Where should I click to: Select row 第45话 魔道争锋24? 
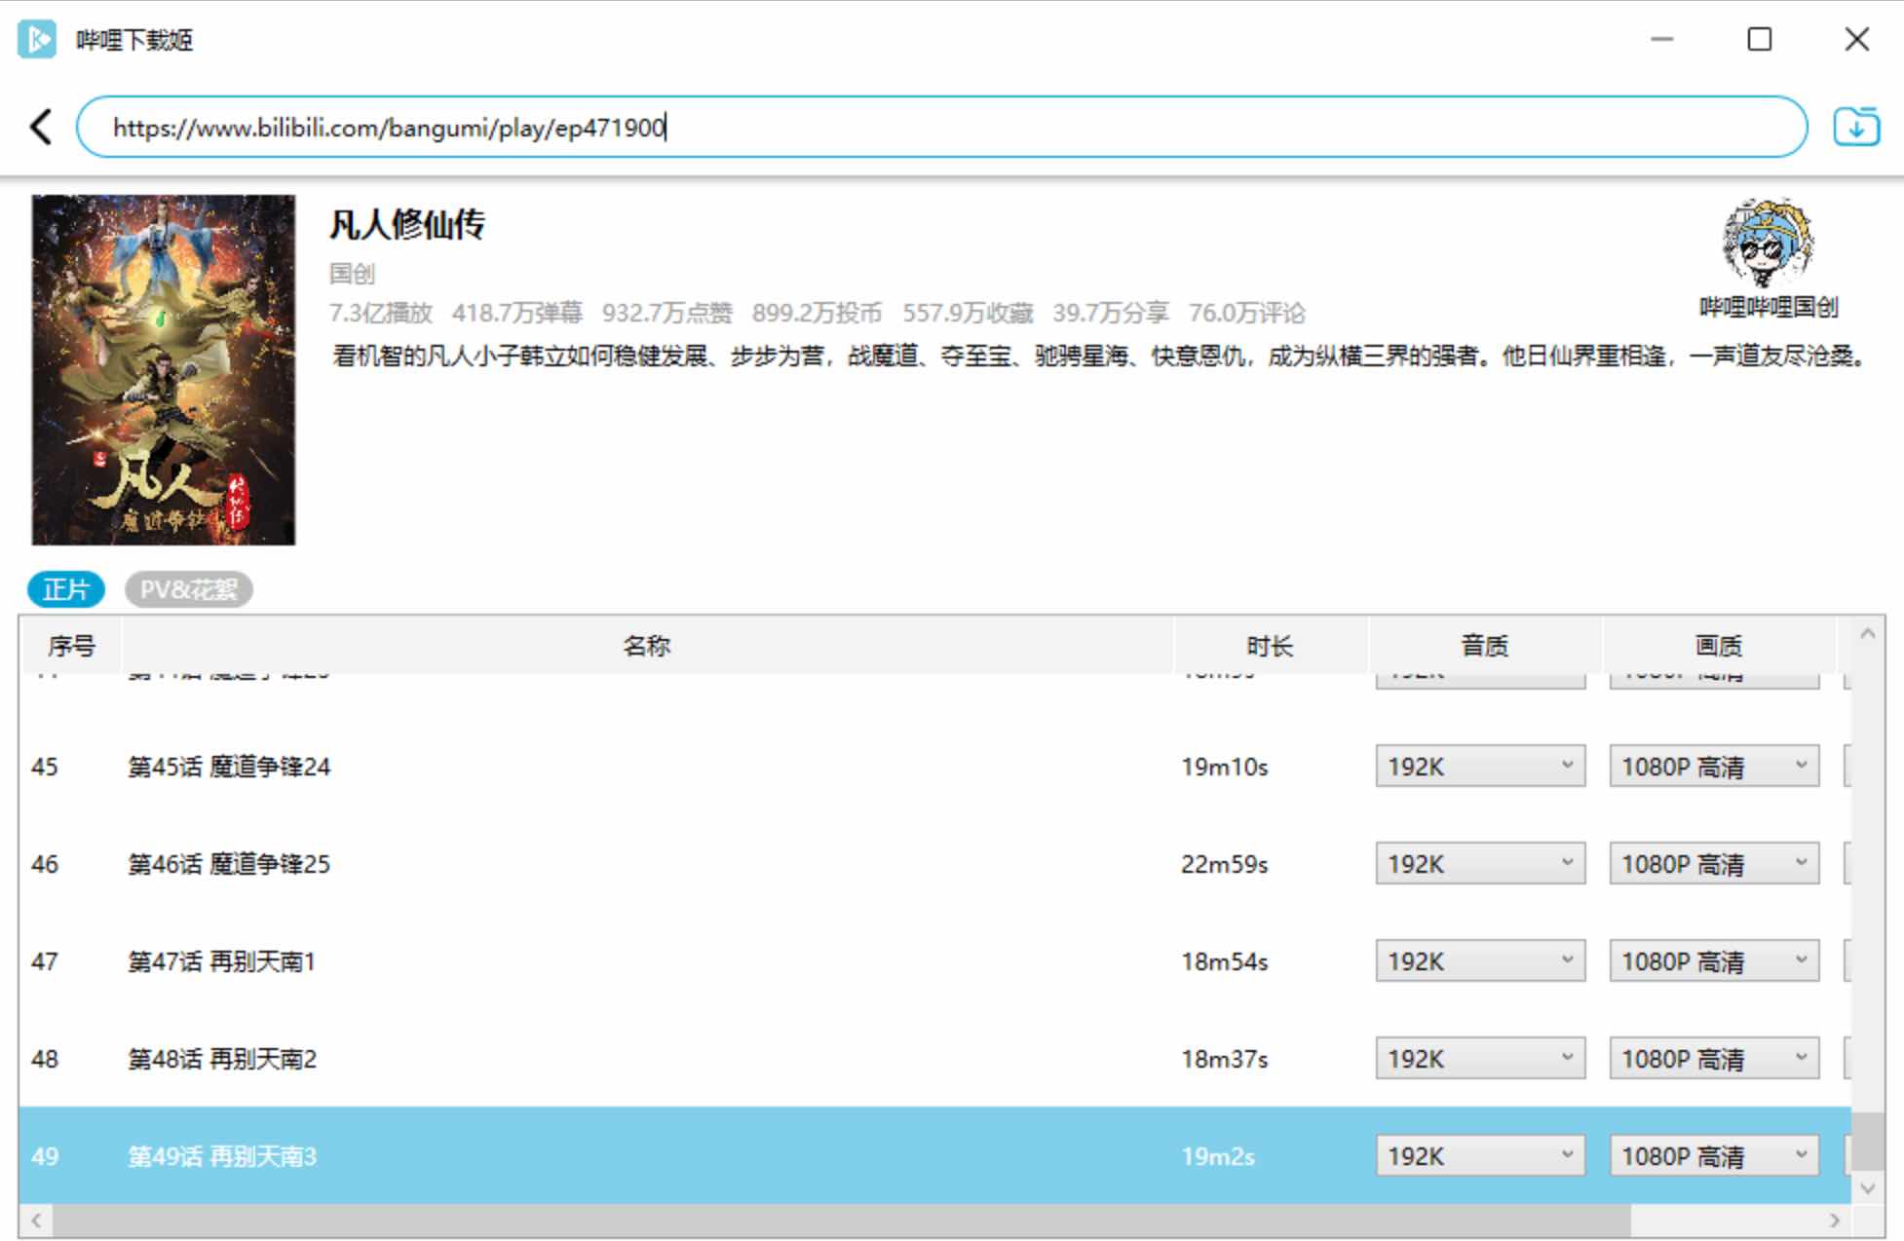935,766
